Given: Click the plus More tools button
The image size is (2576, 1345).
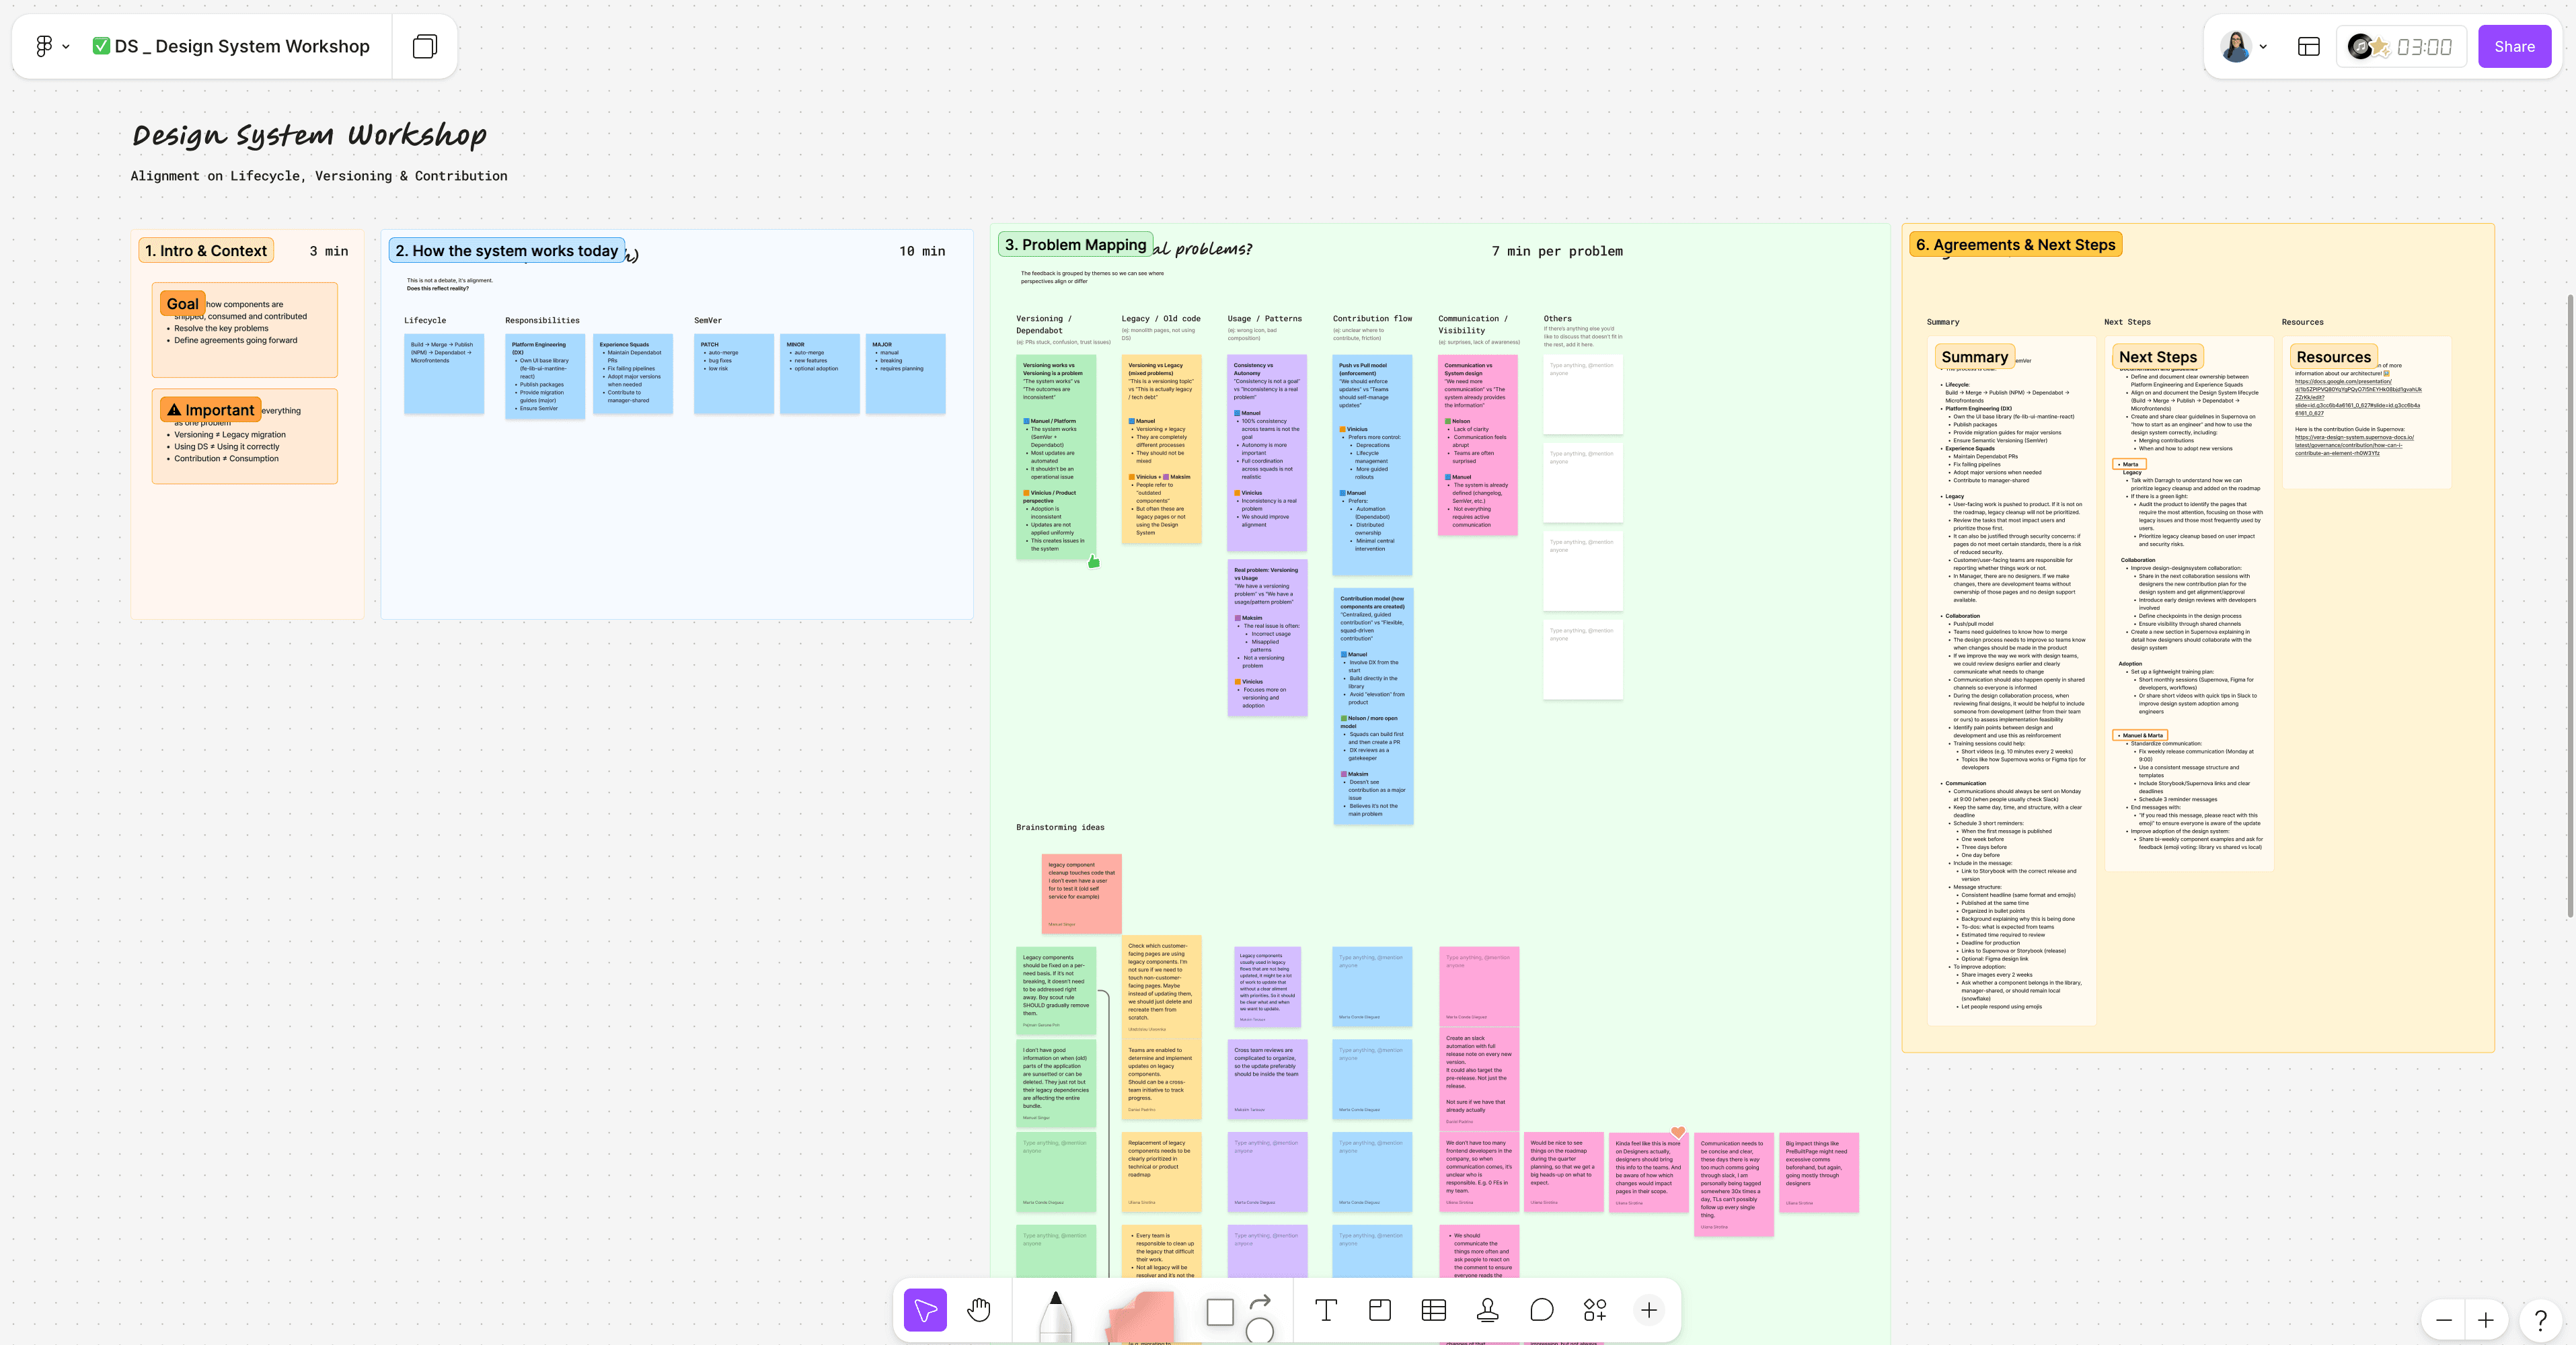Looking at the screenshot, I should [x=1649, y=1310].
